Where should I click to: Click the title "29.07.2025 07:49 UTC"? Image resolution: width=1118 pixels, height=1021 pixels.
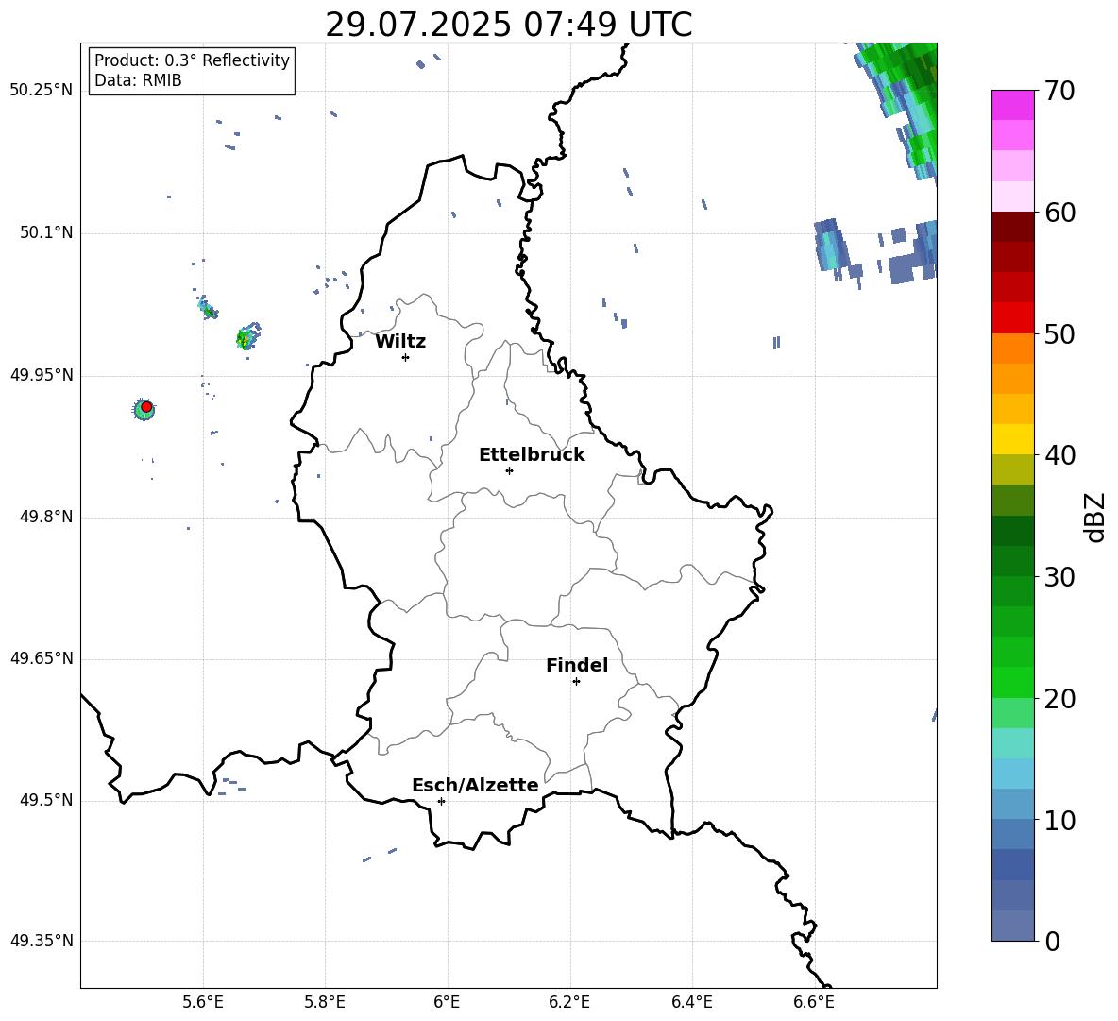point(508,25)
